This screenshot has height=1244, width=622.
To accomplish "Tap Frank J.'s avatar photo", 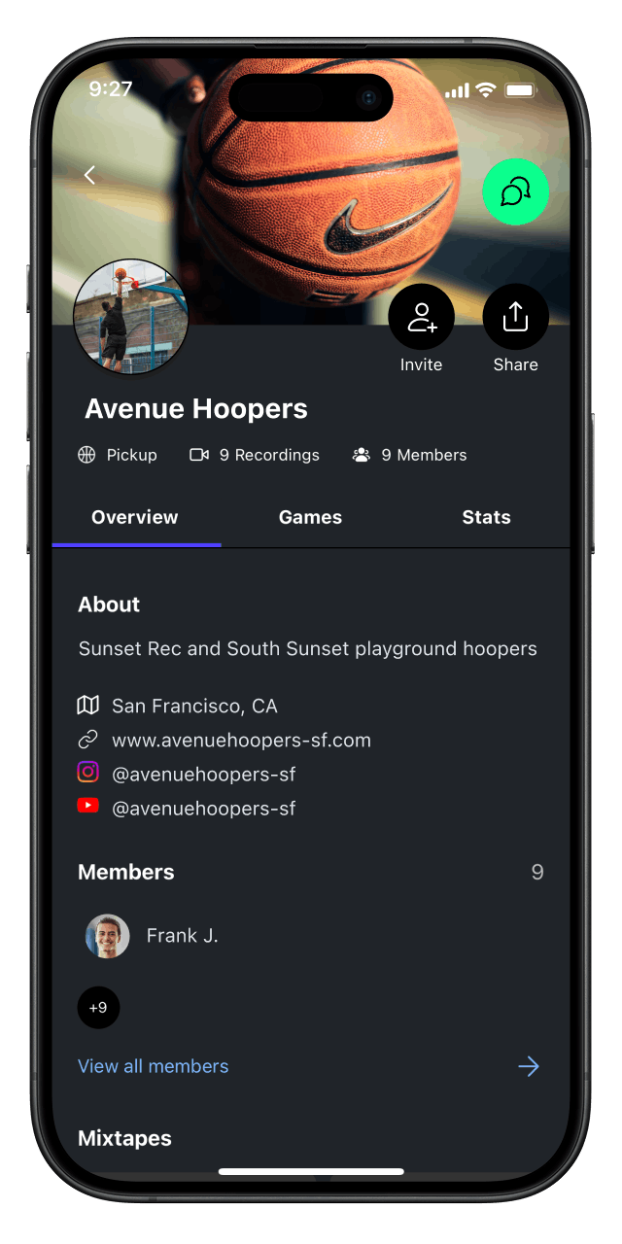I will click(107, 936).
